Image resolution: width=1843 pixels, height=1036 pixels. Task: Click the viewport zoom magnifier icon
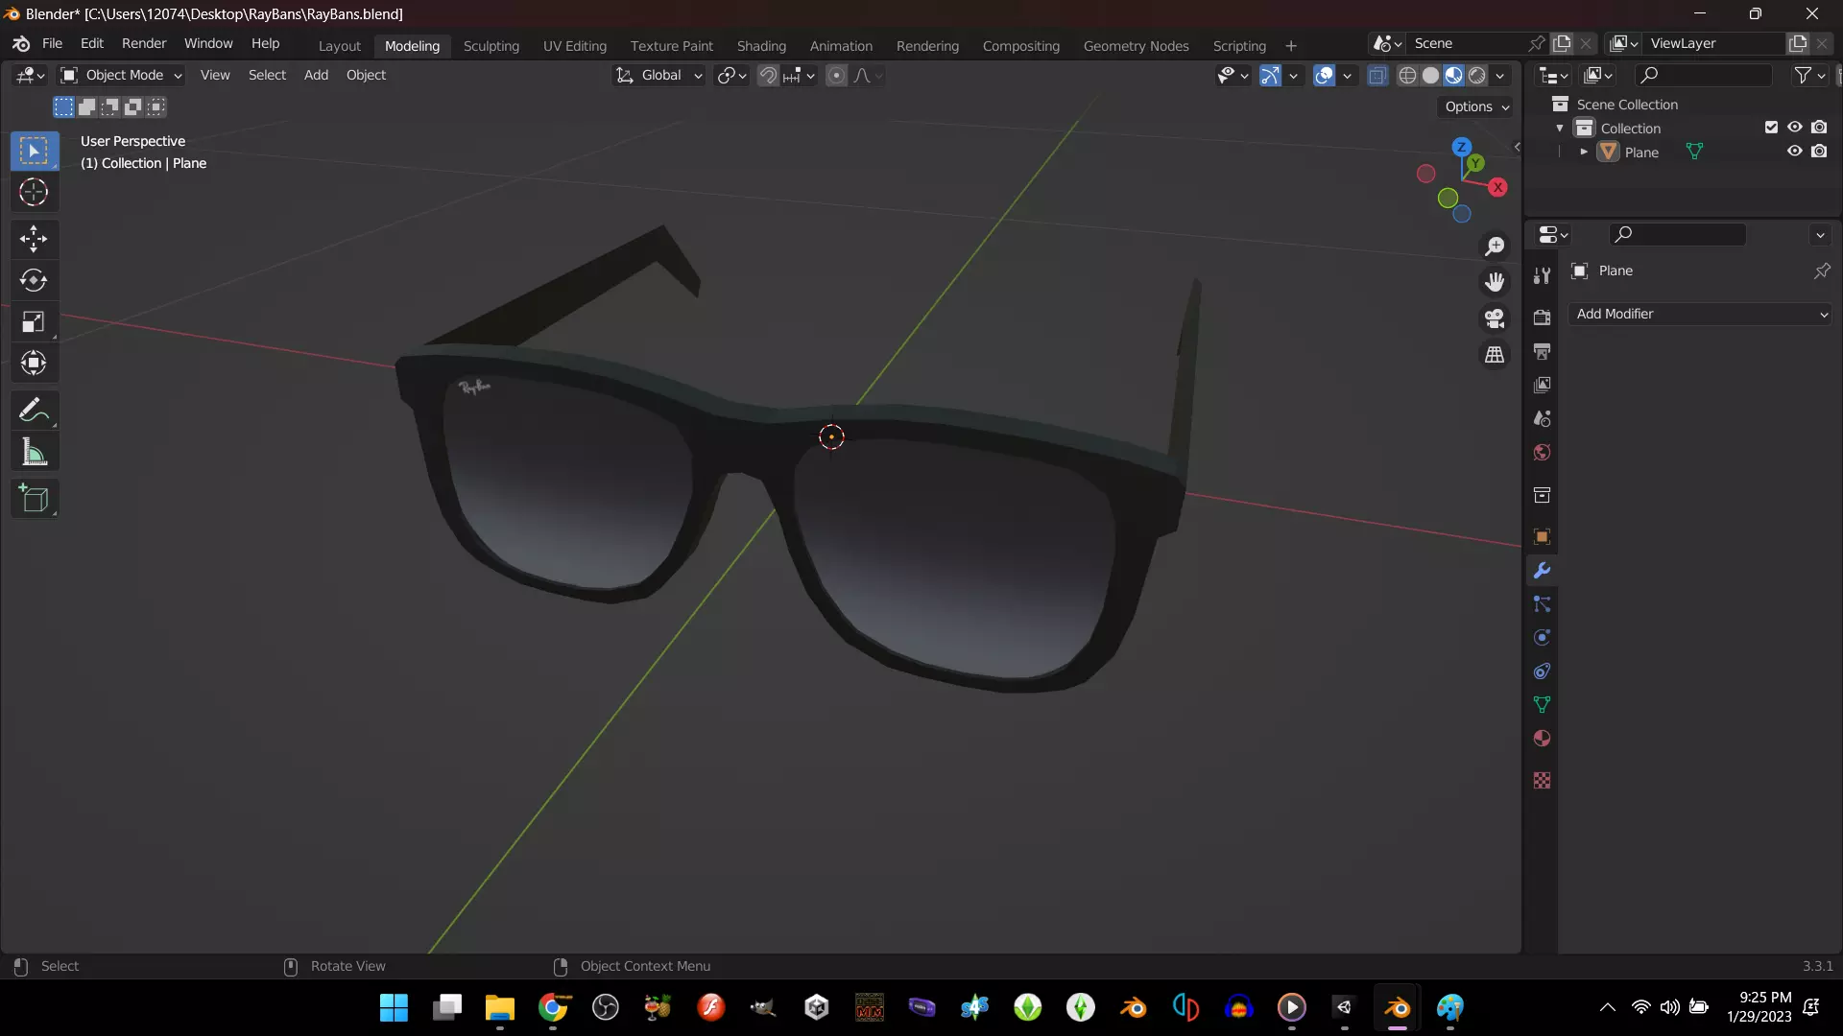tap(1495, 247)
